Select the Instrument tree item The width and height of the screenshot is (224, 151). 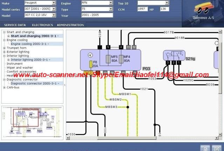pyautogui.click(x=15, y=64)
